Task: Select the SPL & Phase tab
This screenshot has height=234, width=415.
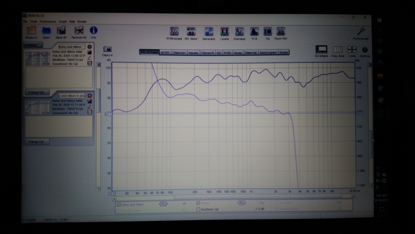Action: pos(149,53)
